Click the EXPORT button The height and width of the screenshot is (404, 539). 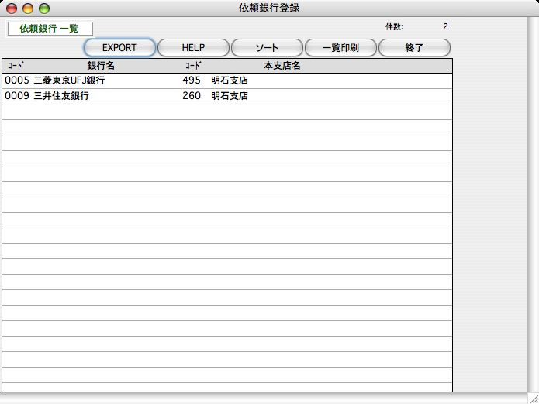(119, 48)
